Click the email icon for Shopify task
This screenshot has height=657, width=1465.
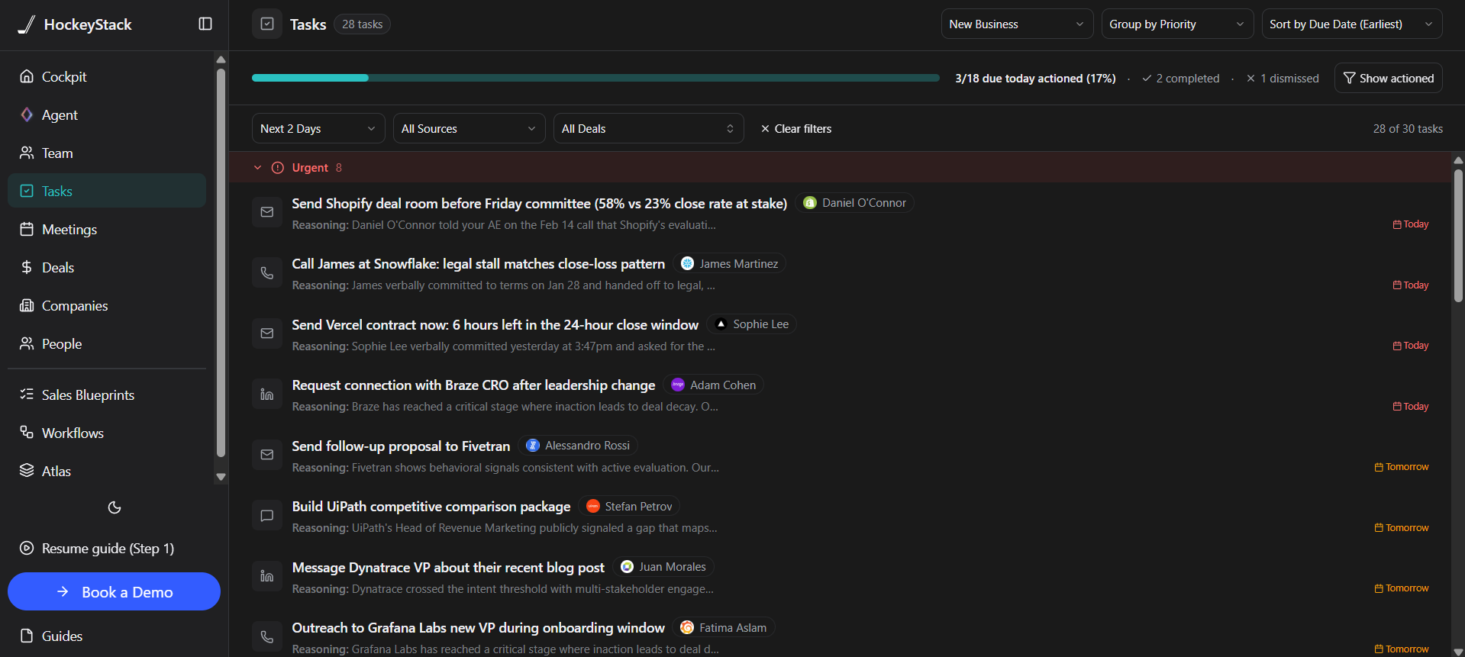tap(267, 212)
